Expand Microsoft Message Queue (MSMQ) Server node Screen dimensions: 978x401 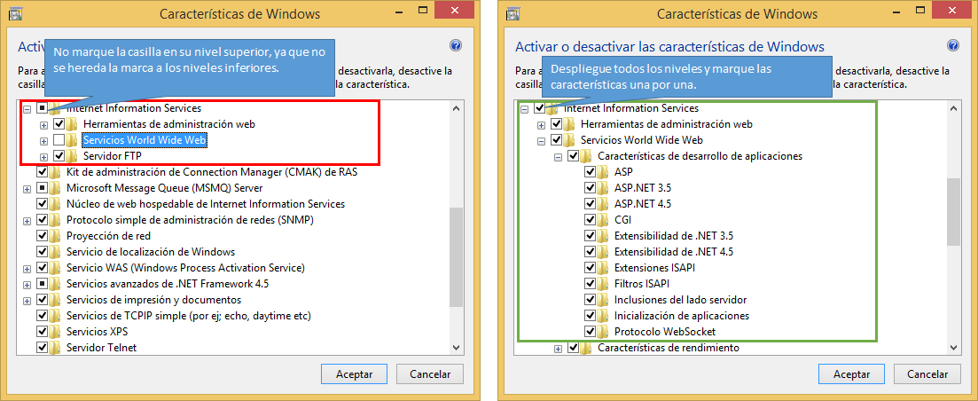coord(27,188)
